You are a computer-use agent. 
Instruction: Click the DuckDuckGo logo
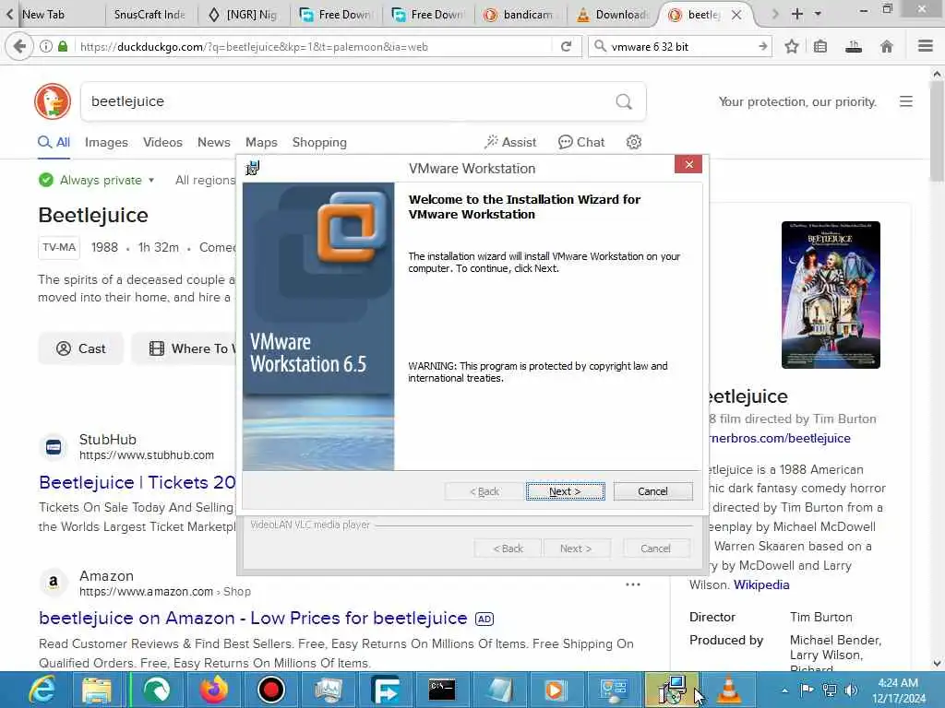tap(53, 101)
